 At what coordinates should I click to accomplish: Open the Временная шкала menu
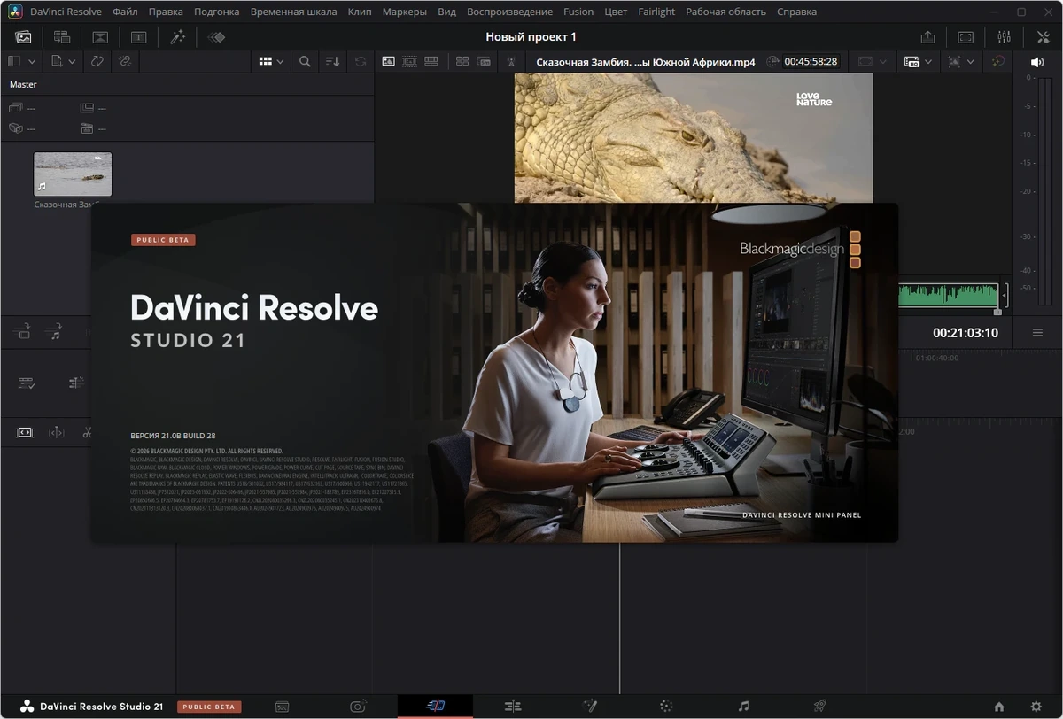(x=293, y=12)
